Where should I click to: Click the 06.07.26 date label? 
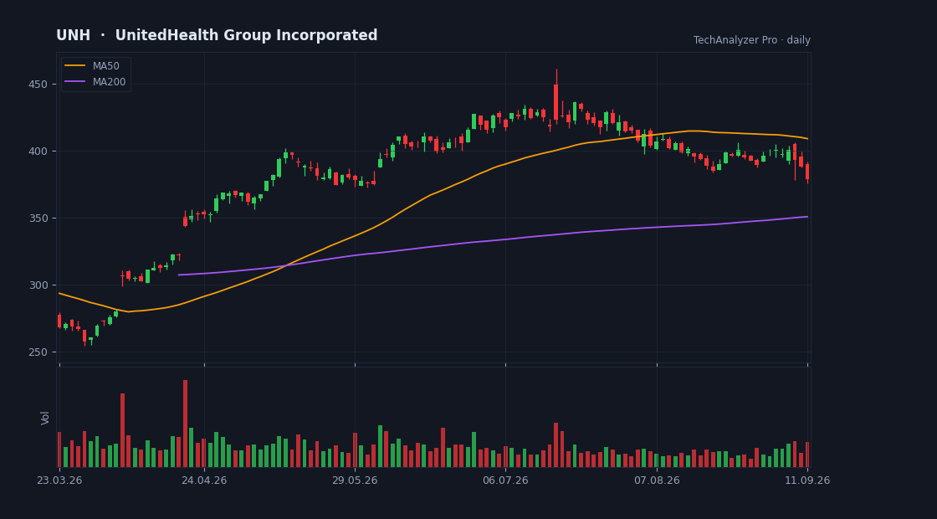[505, 480]
